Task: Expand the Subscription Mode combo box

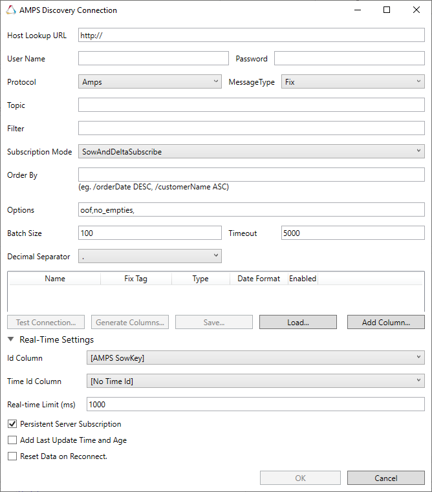Action: coord(251,152)
